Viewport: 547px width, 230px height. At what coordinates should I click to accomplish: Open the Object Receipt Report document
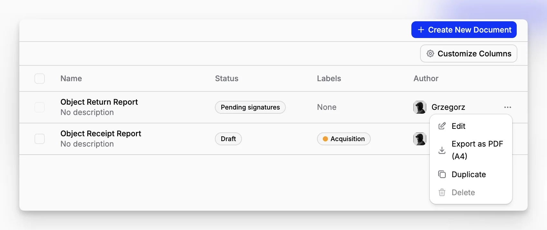[x=101, y=133]
